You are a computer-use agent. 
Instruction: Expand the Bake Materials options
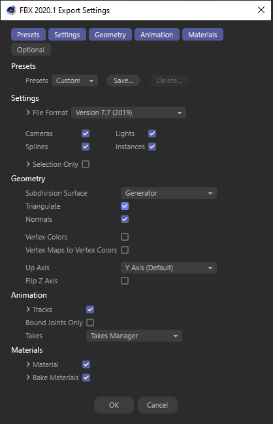click(x=28, y=378)
